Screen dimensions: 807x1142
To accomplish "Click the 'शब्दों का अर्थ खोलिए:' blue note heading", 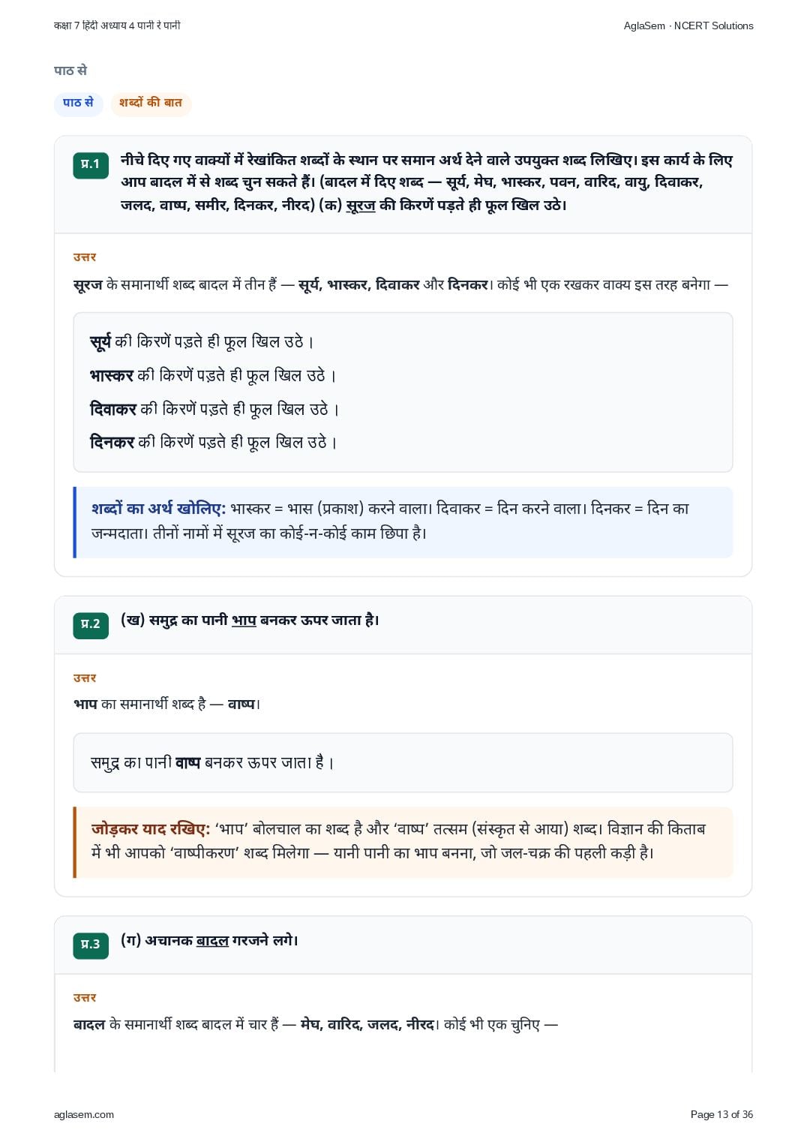I will click(x=158, y=509).
